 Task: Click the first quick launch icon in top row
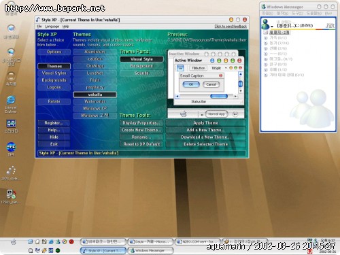point(31,242)
